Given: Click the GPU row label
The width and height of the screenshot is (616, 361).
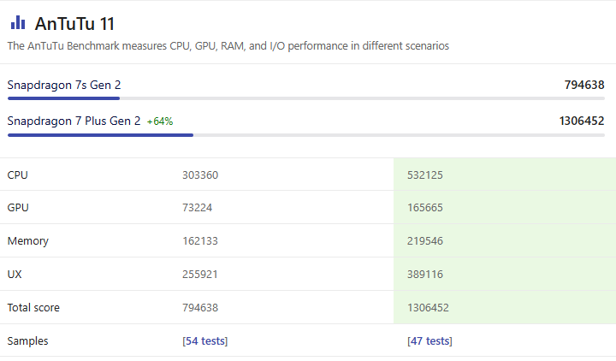Looking at the screenshot, I should (x=18, y=207).
